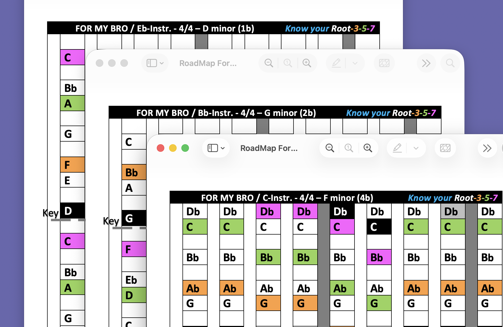This screenshot has width=503, height=327.
Task: Toggle background window sidebar view button
Action: pos(152,63)
